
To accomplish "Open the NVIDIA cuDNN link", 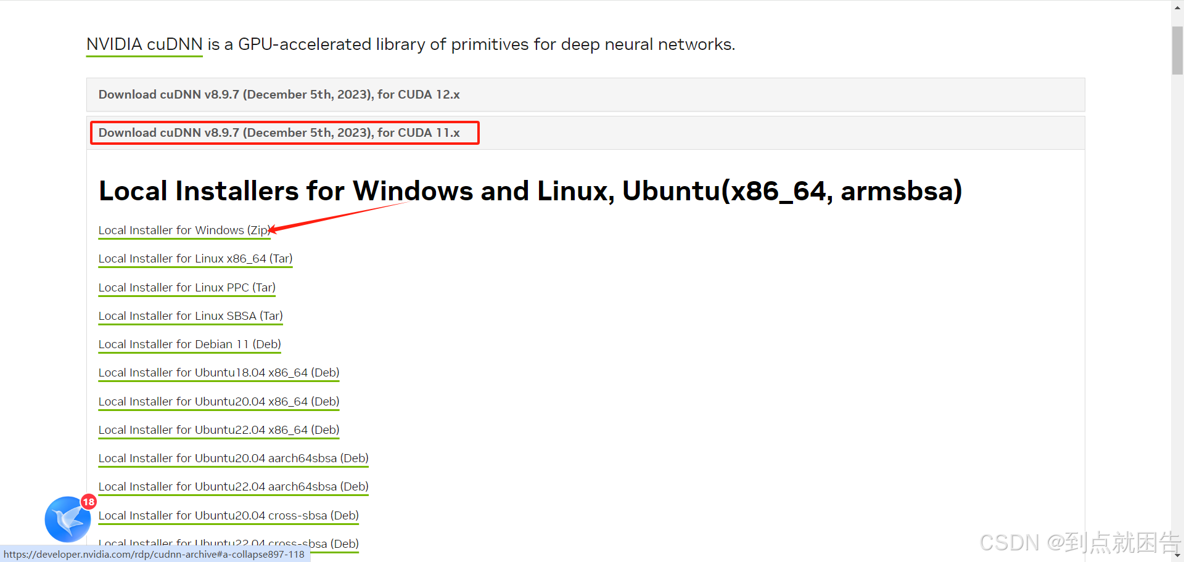I will coord(144,44).
